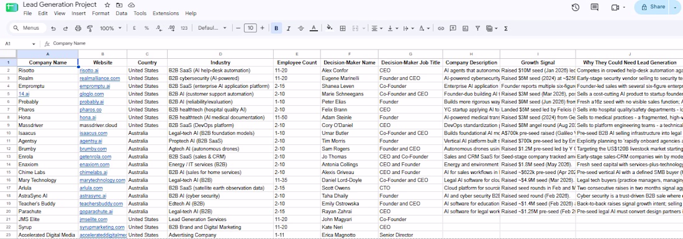
Task: Open the realmalliance.com link
Action: tap(100, 78)
